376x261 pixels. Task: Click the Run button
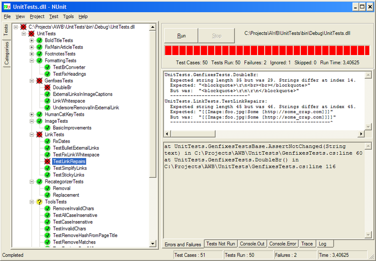tap(181, 36)
